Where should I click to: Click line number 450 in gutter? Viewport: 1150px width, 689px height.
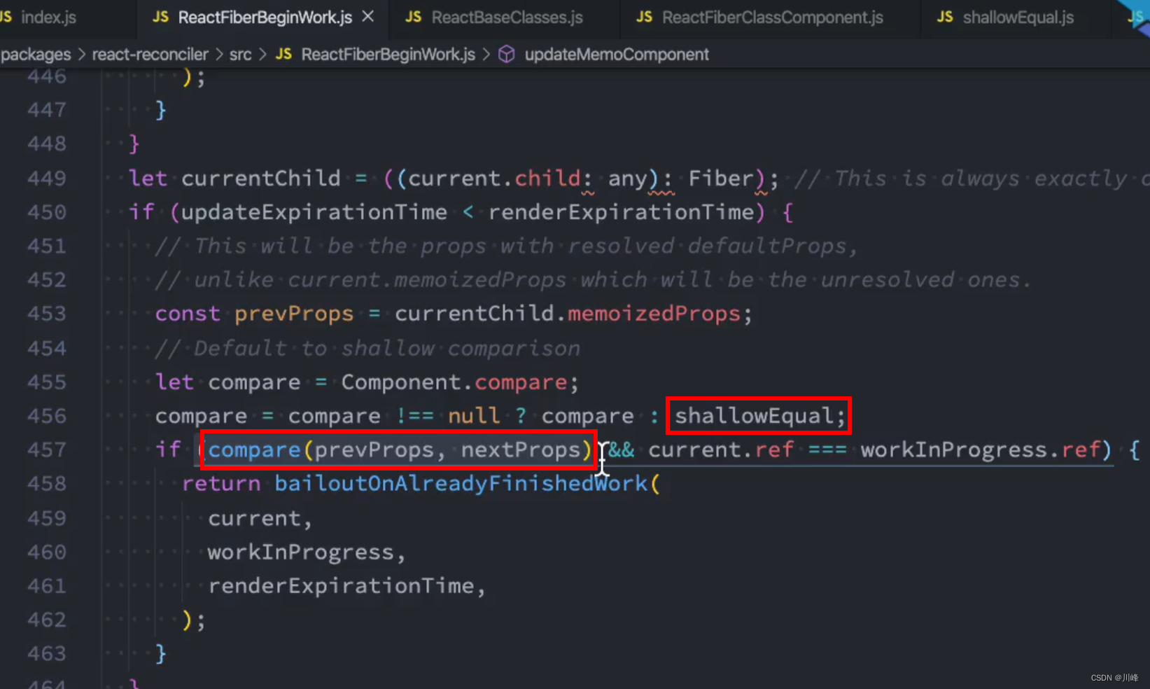[x=47, y=212]
